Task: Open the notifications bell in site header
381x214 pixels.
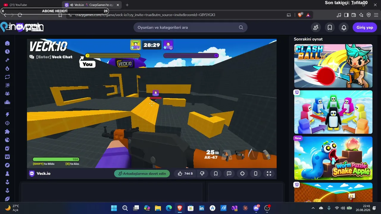Action: pyautogui.click(x=344, y=27)
